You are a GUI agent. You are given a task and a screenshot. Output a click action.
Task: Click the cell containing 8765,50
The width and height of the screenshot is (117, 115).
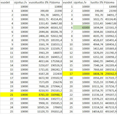coord(39,95)
